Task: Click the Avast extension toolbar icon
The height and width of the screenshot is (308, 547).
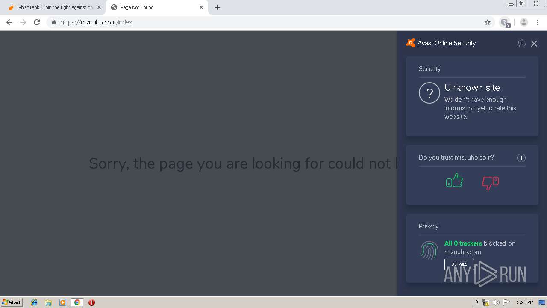Action: (505, 23)
